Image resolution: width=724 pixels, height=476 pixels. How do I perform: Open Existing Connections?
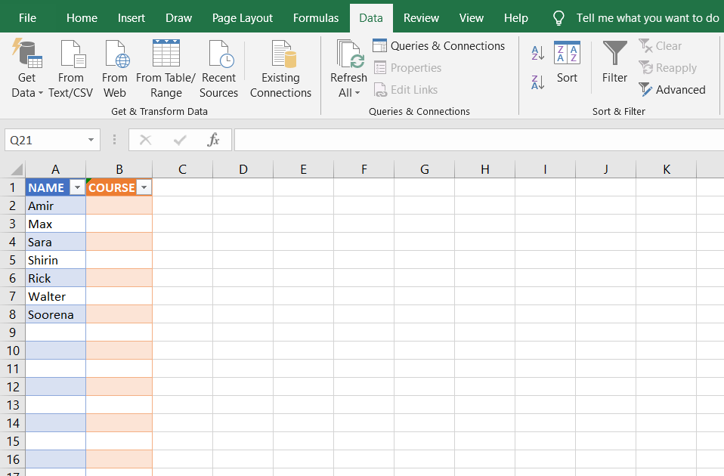point(280,68)
